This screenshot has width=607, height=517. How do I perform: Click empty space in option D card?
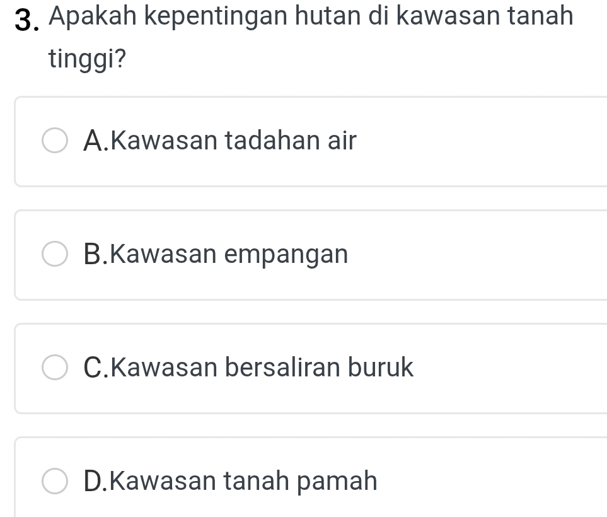point(504,482)
